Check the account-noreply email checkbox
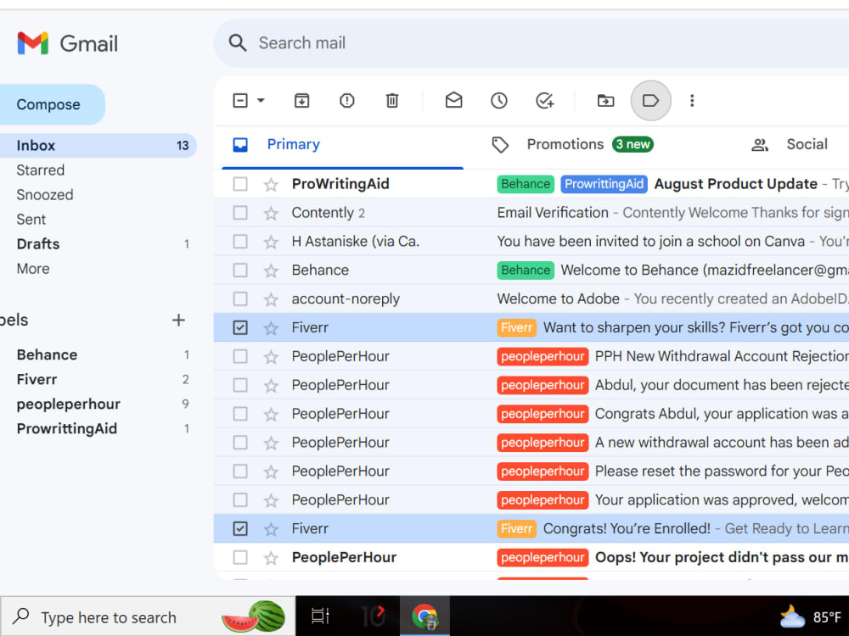Image resolution: width=849 pixels, height=636 pixels. click(x=240, y=298)
